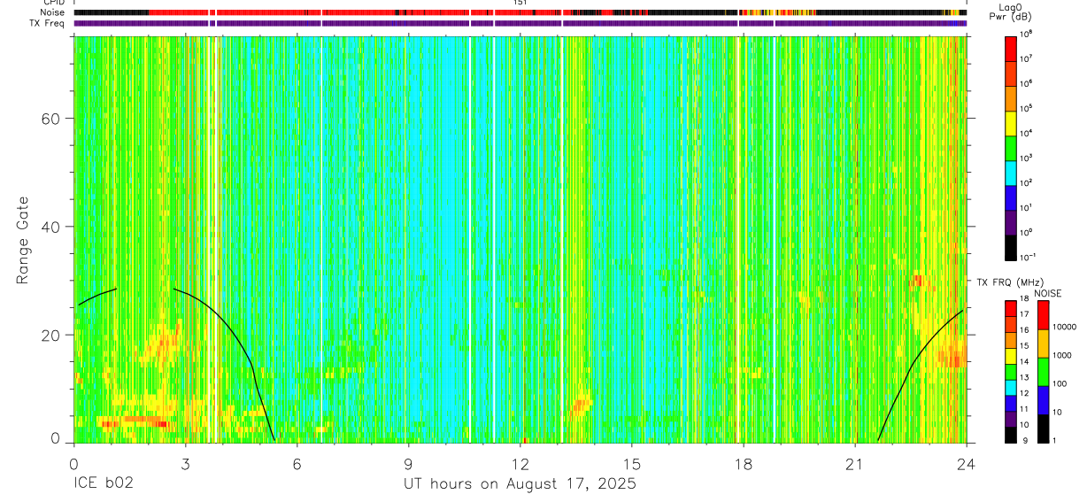Click the black segment of the TX FRQ colorbar

tap(1011, 433)
